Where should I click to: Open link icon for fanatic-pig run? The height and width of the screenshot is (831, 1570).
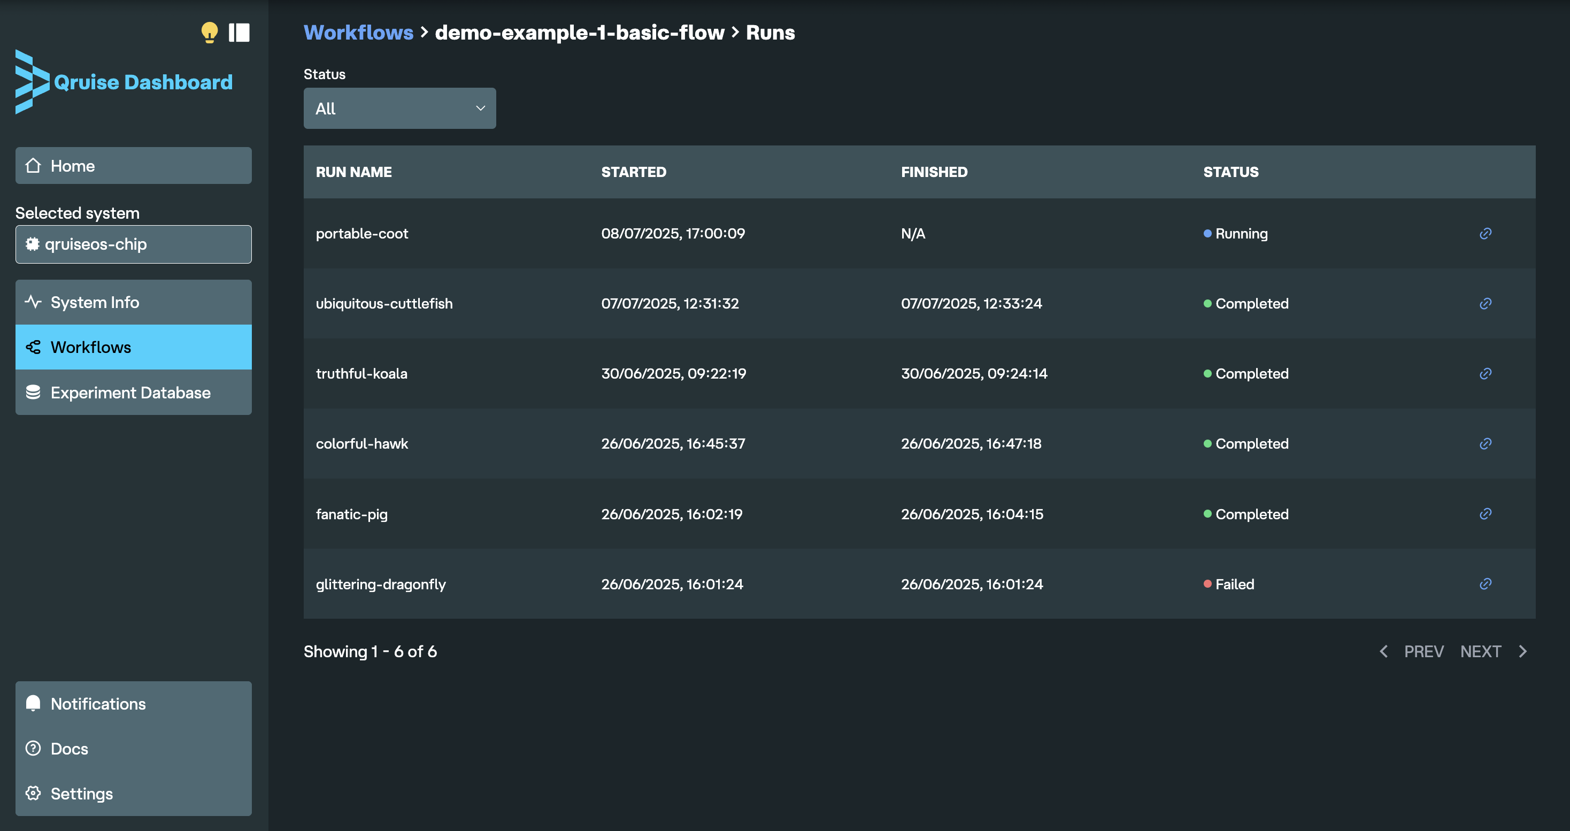click(1486, 514)
